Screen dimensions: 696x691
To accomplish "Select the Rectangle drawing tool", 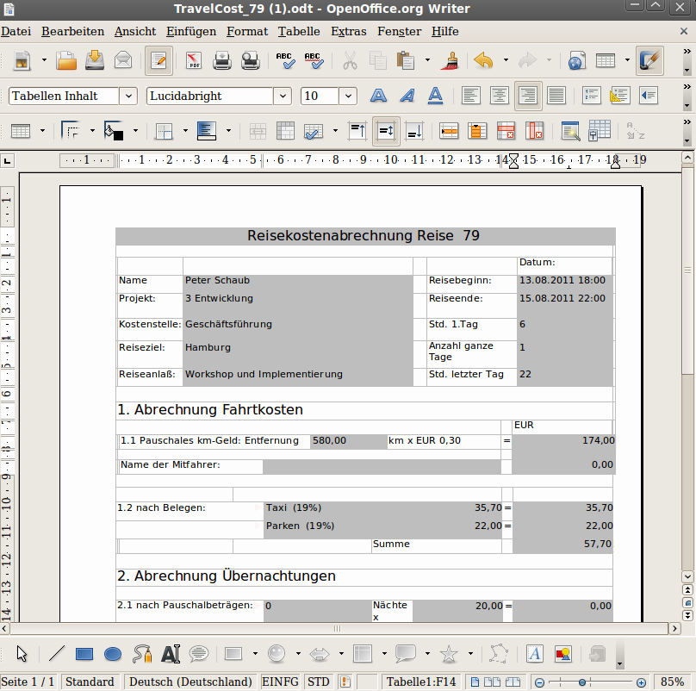I will point(84,654).
